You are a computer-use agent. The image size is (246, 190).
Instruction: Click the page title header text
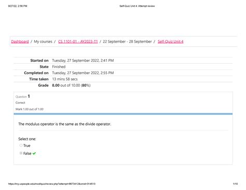[x=137, y=6]
